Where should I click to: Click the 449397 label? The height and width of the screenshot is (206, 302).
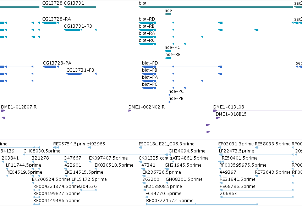[x=228, y=173]
